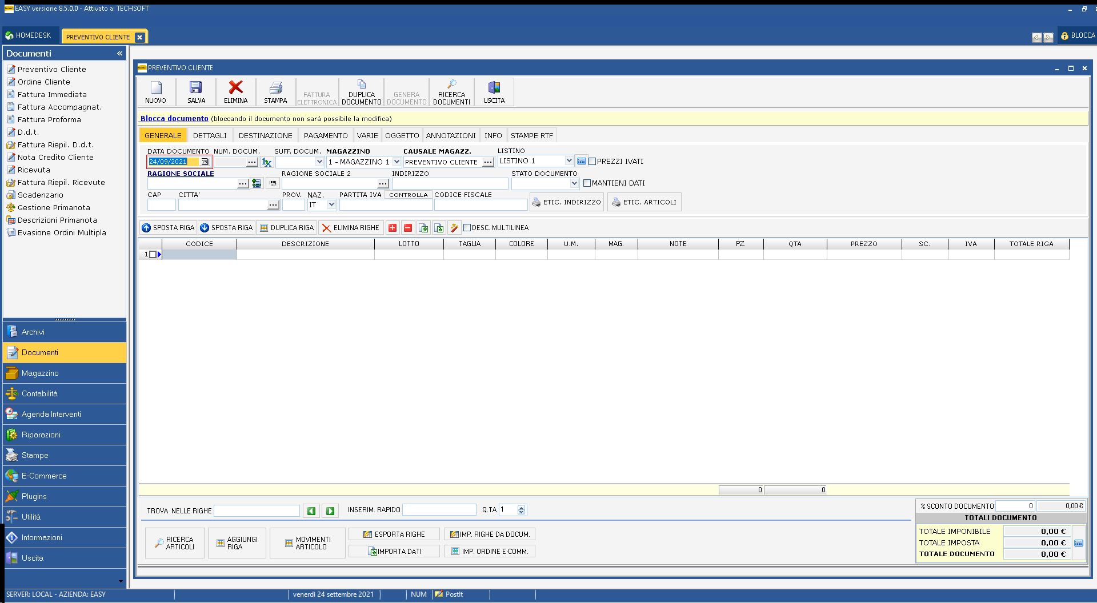Close the PREVENTIVO CLIENTE tab
The height and width of the screenshot is (603, 1097).
click(140, 37)
